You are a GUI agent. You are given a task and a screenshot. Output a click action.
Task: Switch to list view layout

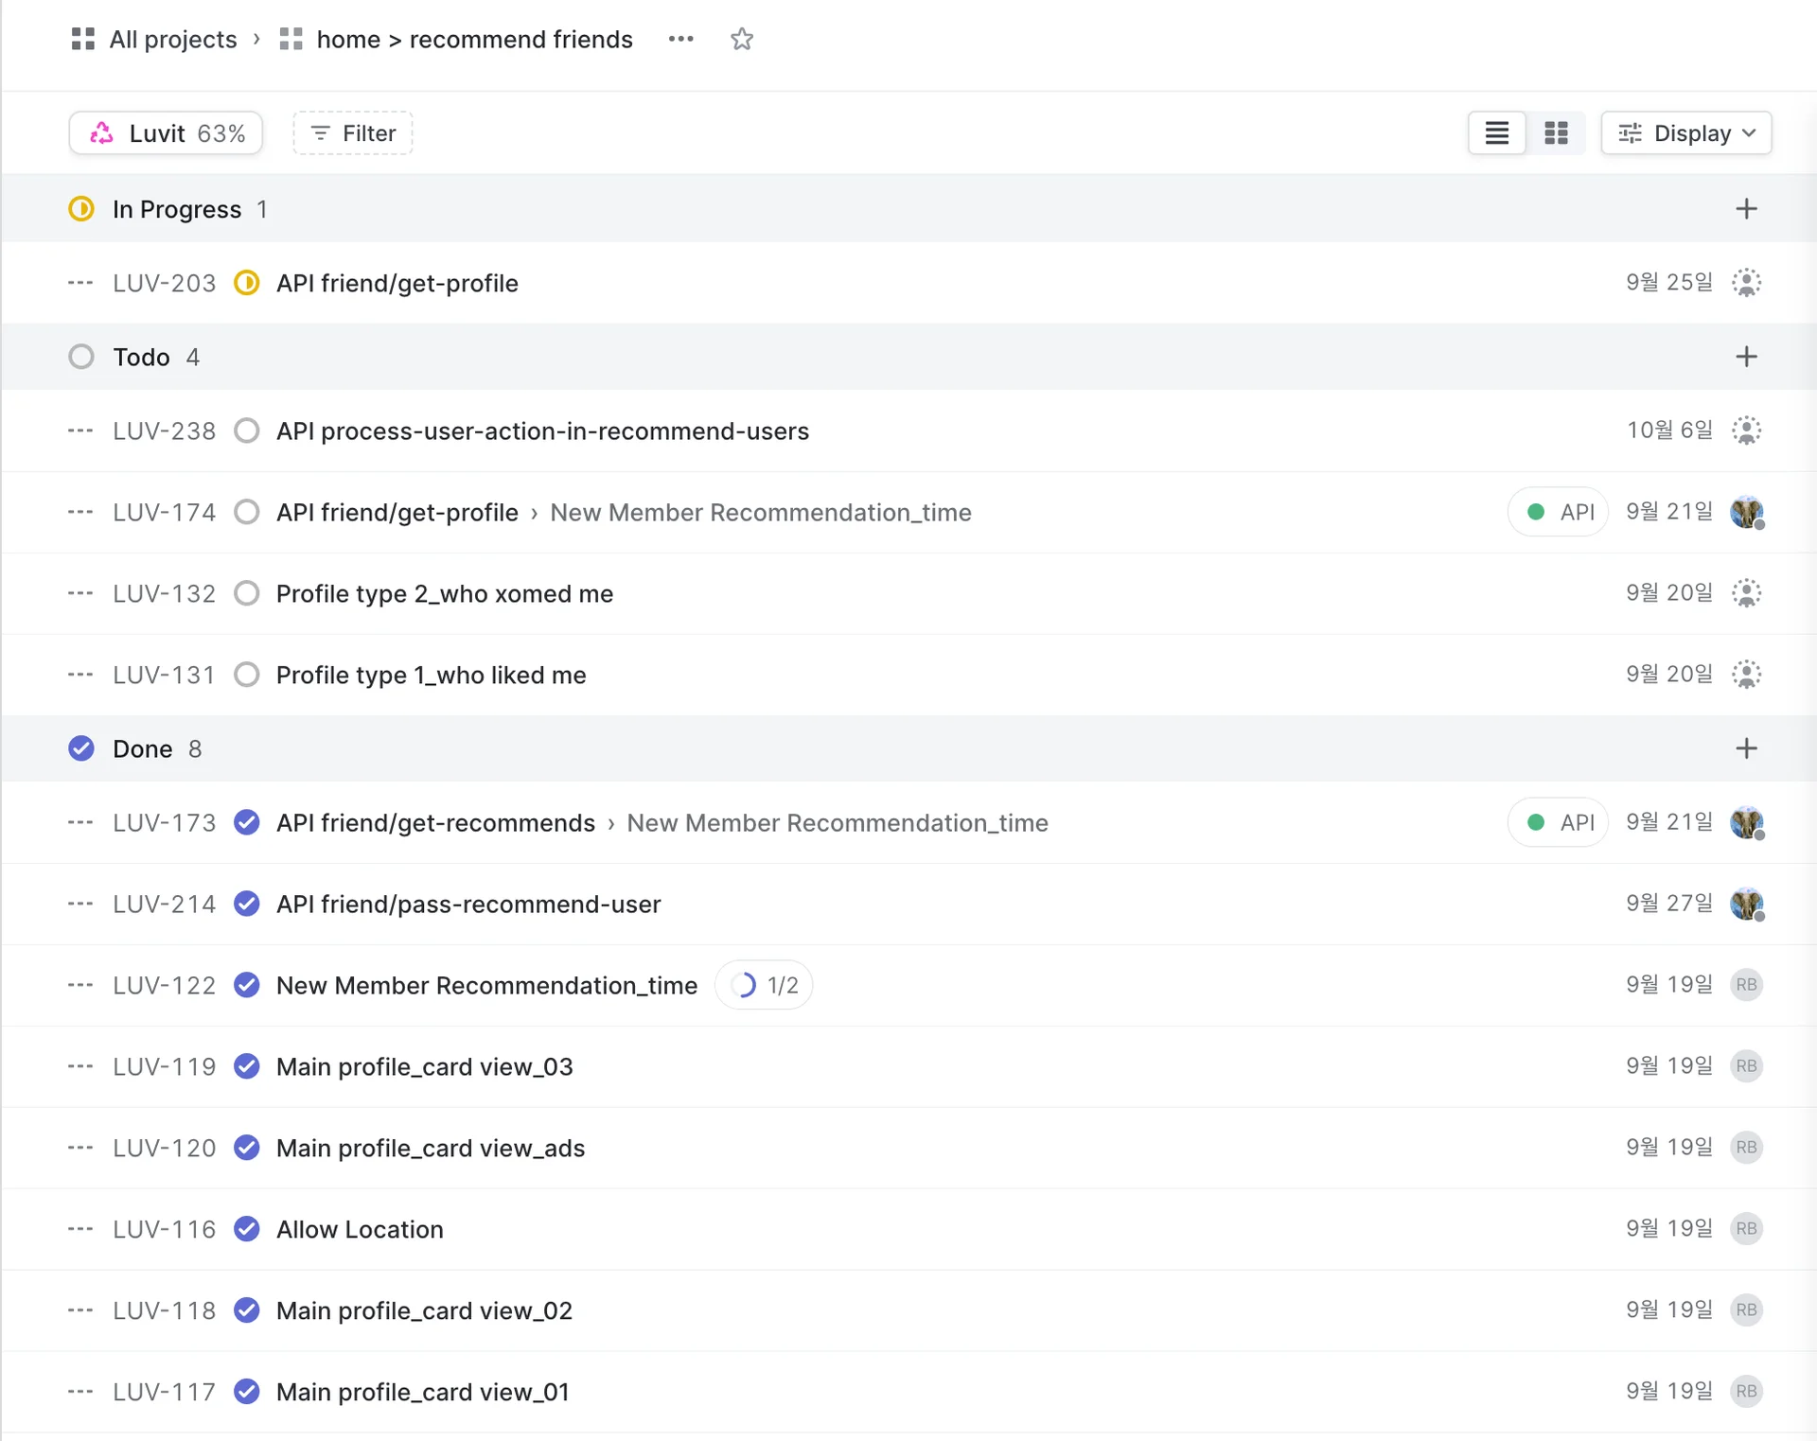coord(1496,132)
